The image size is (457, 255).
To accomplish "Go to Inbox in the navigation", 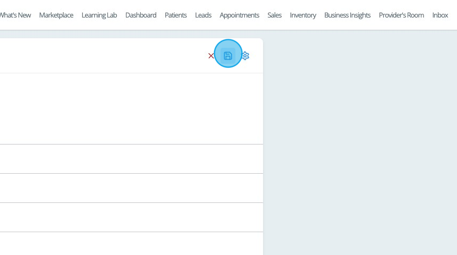I will 440,15.
